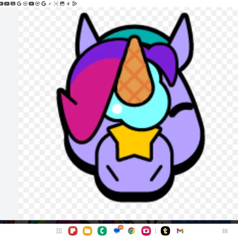This screenshot has height=238, width=238.
Task: Tap the checkmark notification icon
Action: pos(50,4)
